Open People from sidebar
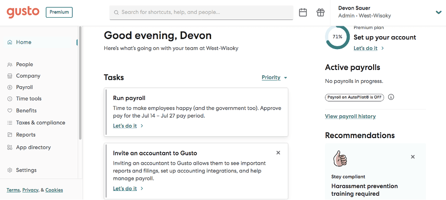The width and height of the screenshot is (446, 200). pyautogui.click(x=24, y=64)
